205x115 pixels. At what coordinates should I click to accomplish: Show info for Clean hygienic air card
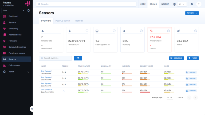[x=114, y=31]
